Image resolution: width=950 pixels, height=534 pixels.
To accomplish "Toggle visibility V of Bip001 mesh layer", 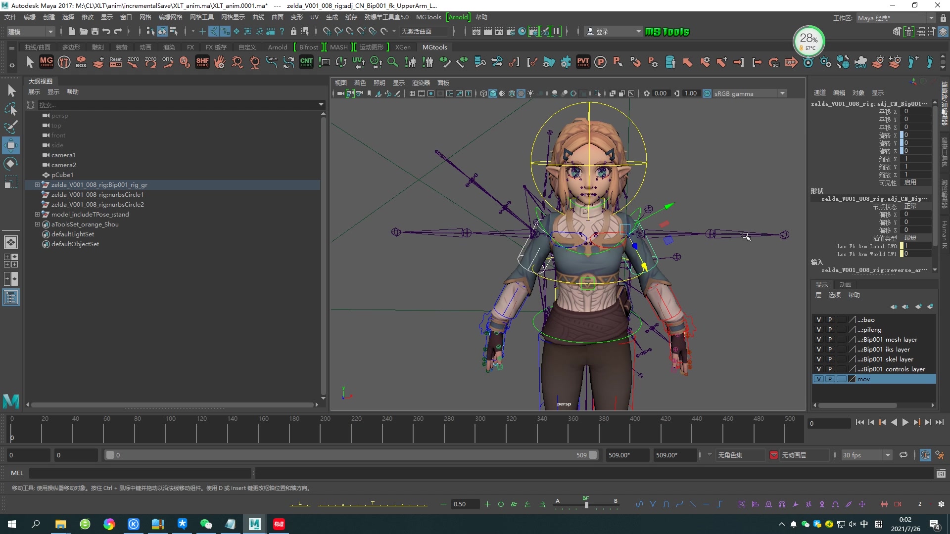I will point(819,339).
